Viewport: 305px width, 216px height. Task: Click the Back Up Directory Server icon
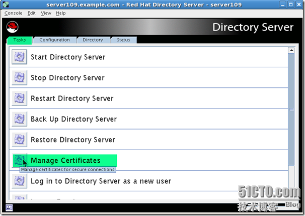pyautogui.click(x=19, y=119)
